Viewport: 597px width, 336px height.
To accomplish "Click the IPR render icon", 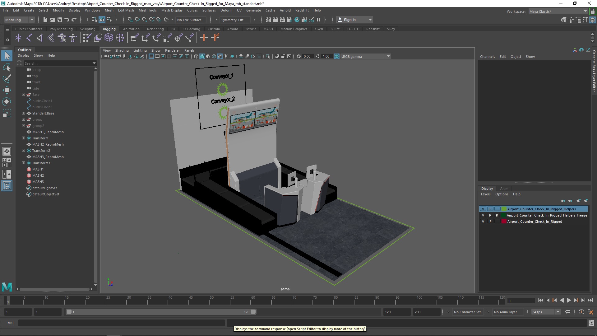I will click(x=282, y=20).
